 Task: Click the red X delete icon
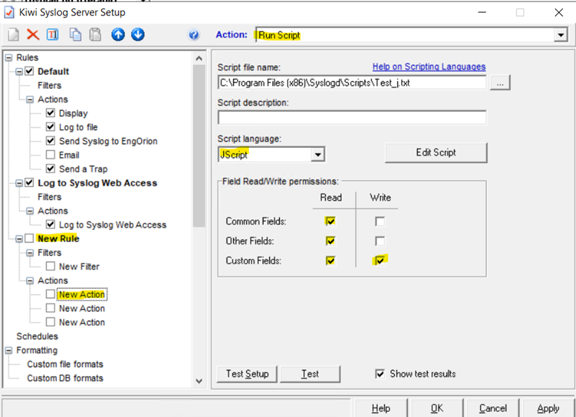point(33,34)
